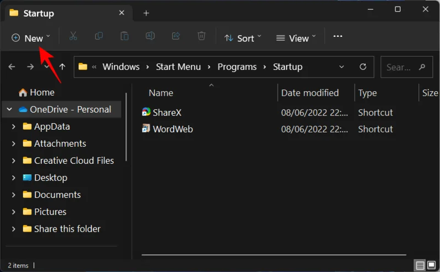440x272 pixels.
Task: Expand Creative Cloud Files folder
Action: coord(13,160)
